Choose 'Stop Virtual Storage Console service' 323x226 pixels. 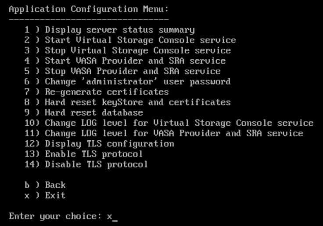(x=137, y=51)
